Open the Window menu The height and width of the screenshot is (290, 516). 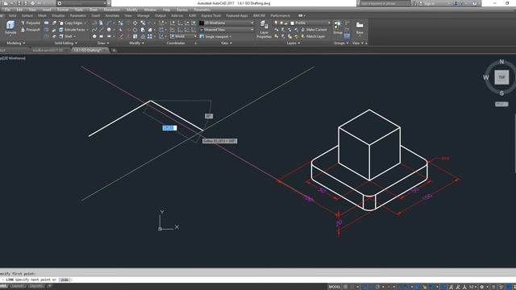pyautogui.click(x=150, y=10)
